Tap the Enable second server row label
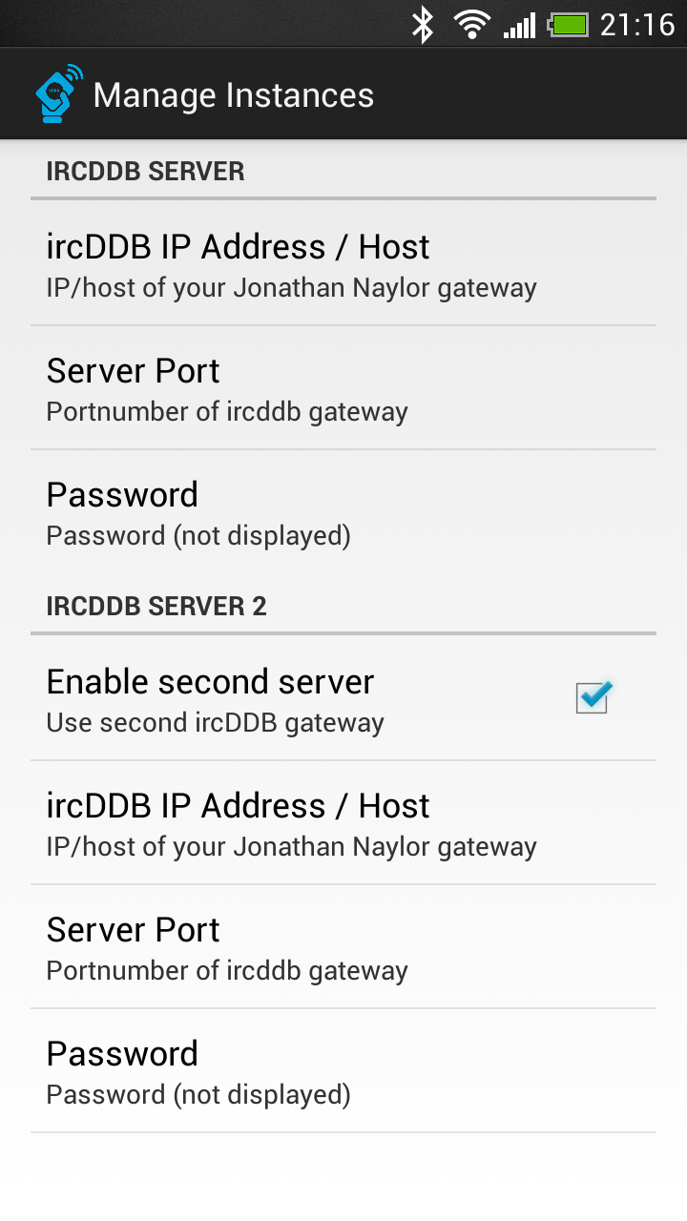The width and height of the screenshot is (687, 1221). point(210,682)
